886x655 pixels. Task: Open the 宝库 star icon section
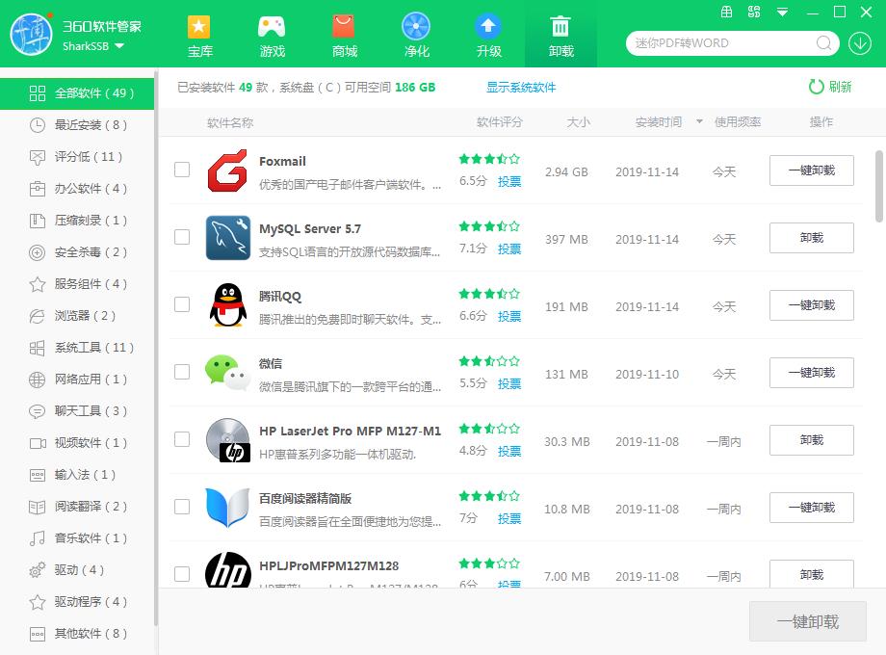[x=199, y=37]
